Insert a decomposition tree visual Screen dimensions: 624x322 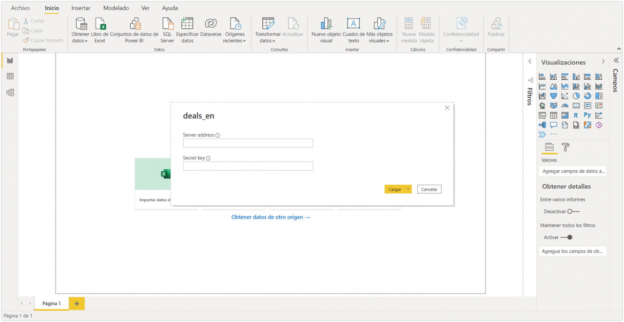pos(542,125)
